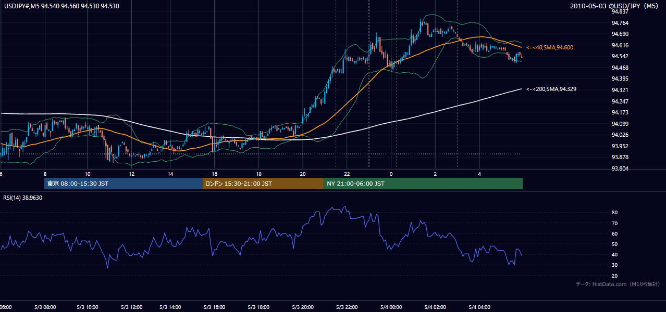Click the 40 SMA 94.600 label

point(550,47)
